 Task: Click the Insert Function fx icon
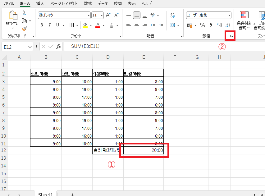pos(58,47)
